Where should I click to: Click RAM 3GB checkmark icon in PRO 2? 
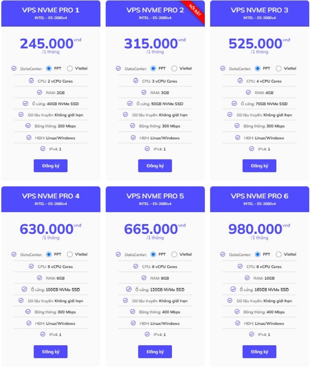[144, 92]
